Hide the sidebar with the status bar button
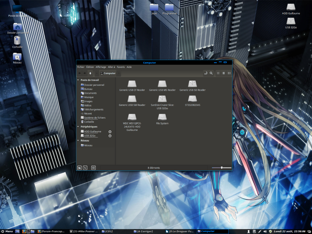Screen dimensions: 312x234 [94, 168]
